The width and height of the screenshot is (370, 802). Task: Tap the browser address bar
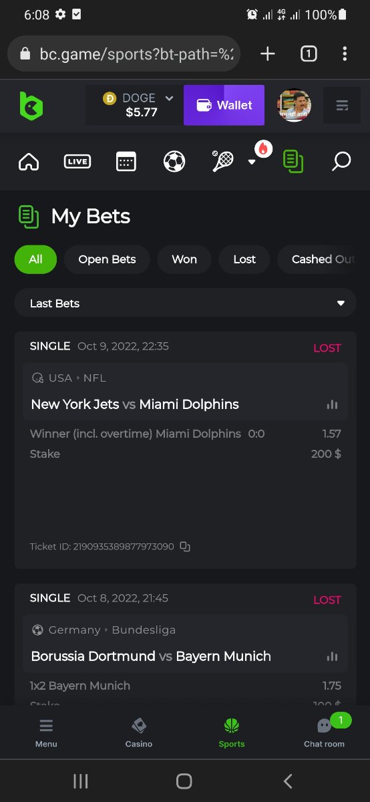[124, 53]
